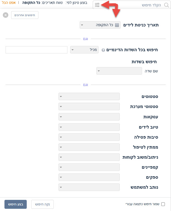Click the dynamic fields search text box
171x211 pixels.
(36, 50)
